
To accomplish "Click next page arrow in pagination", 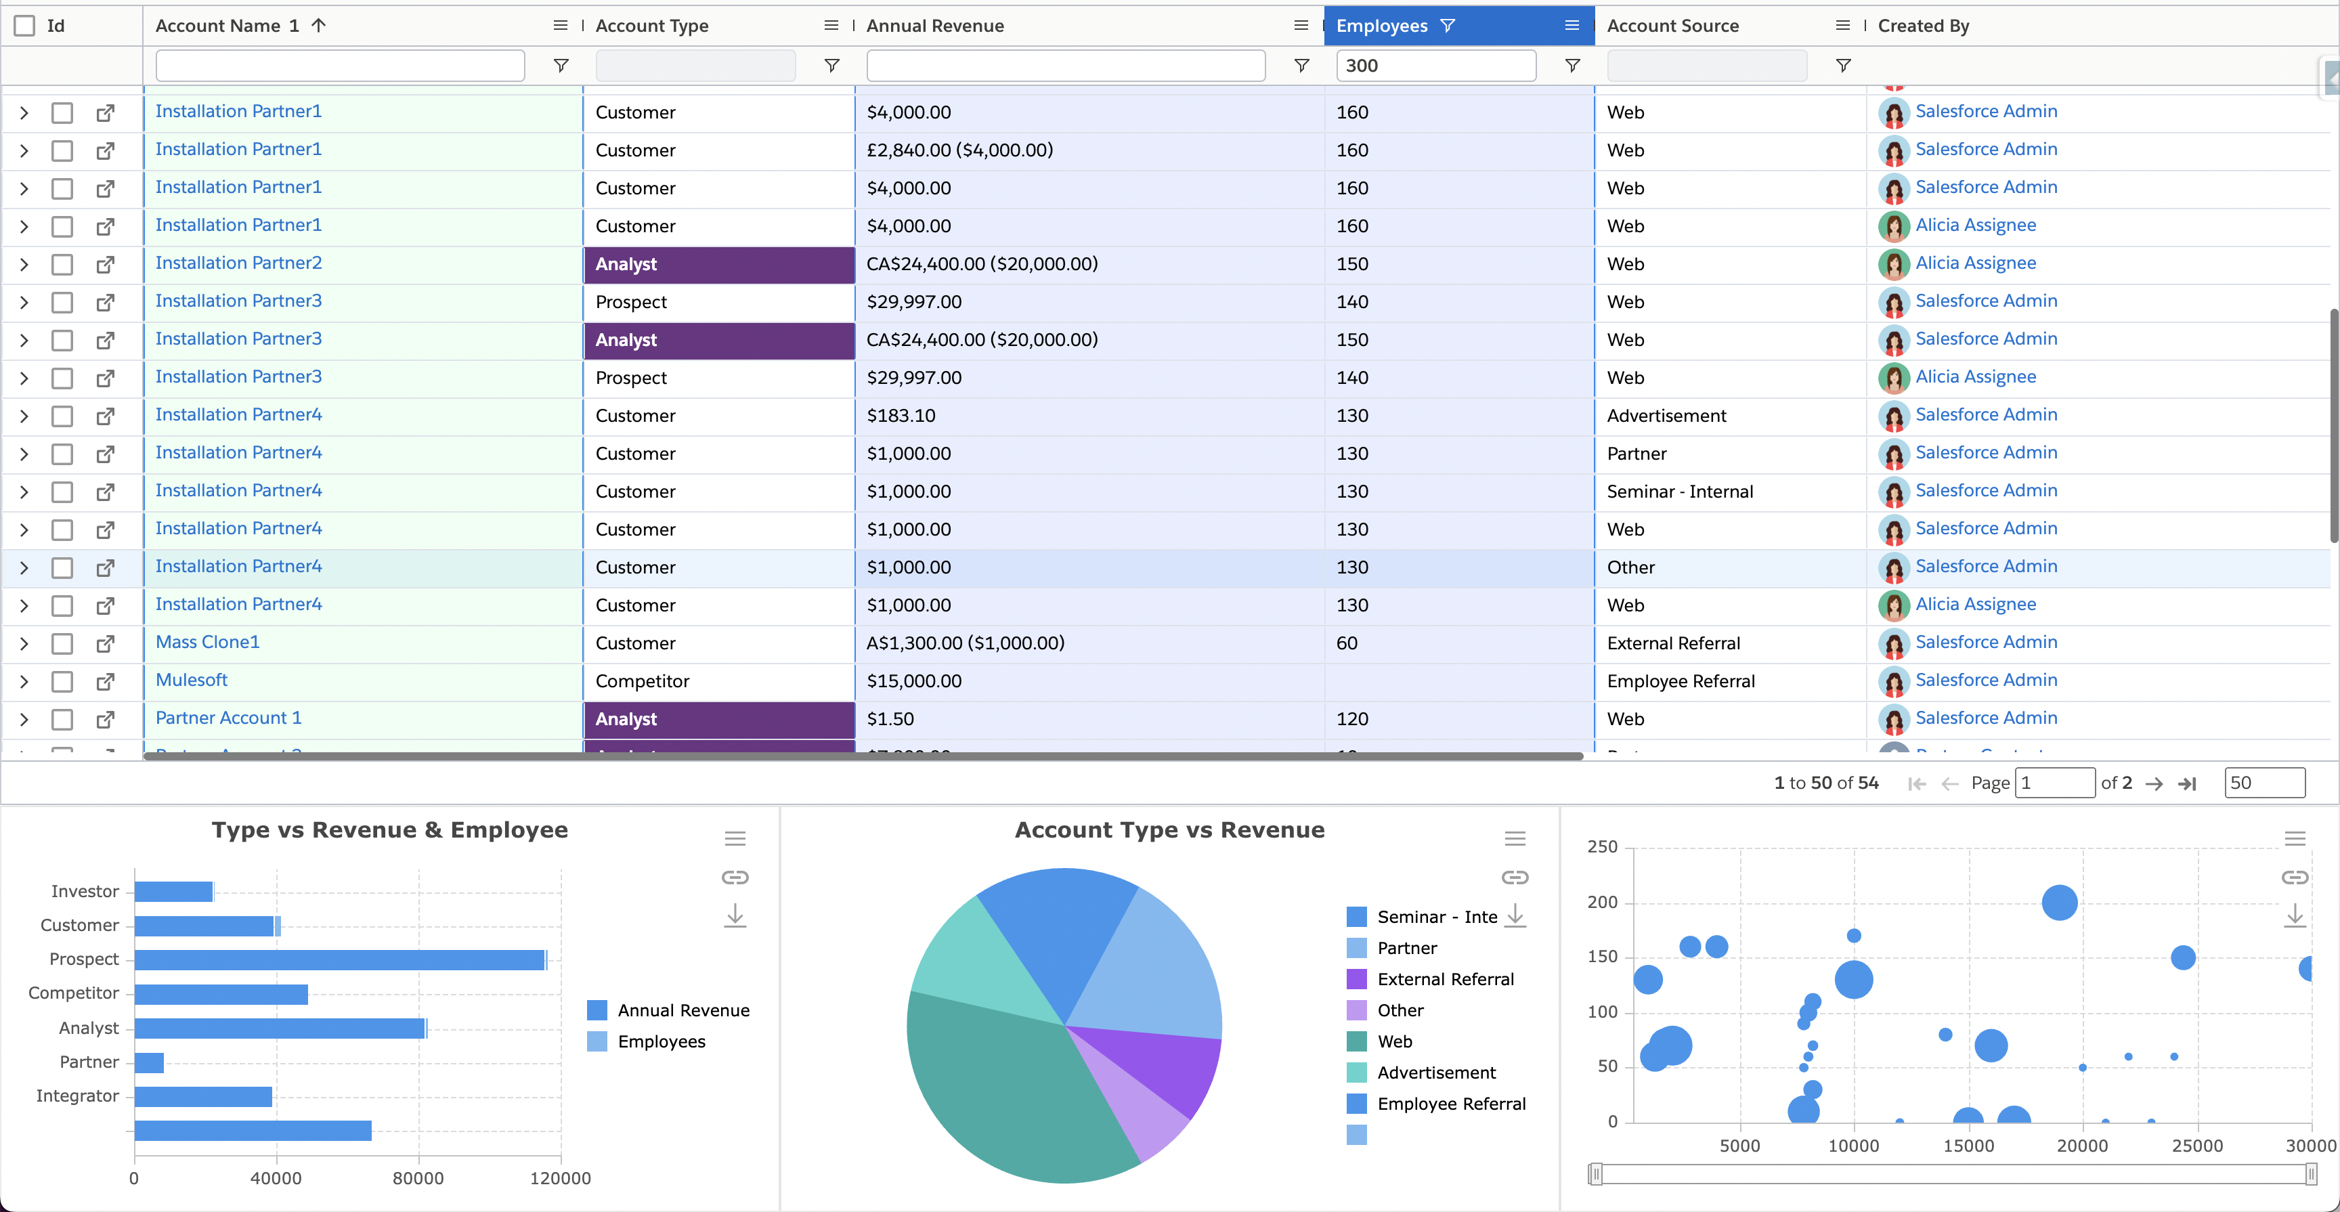I will coord(2154,783).
